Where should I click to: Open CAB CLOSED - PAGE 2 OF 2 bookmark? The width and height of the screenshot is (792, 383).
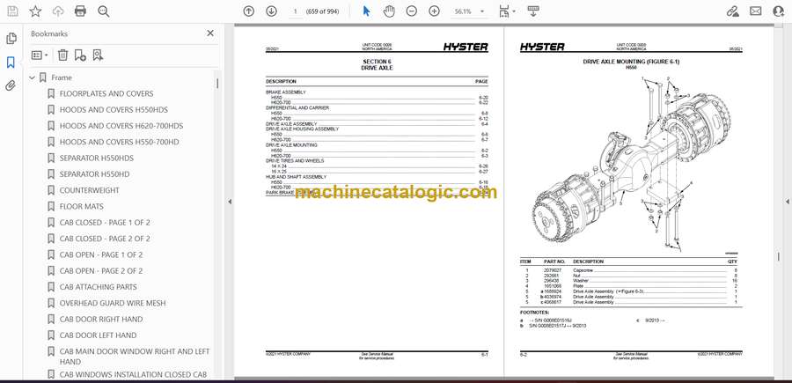pyautogui.click(x=105, y=239)
